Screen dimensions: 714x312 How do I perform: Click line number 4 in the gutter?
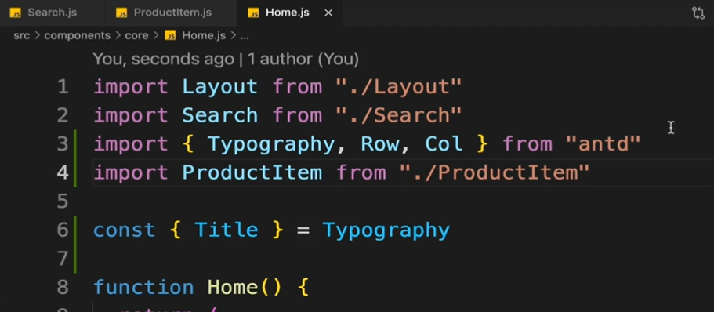(x=63, y=172)
